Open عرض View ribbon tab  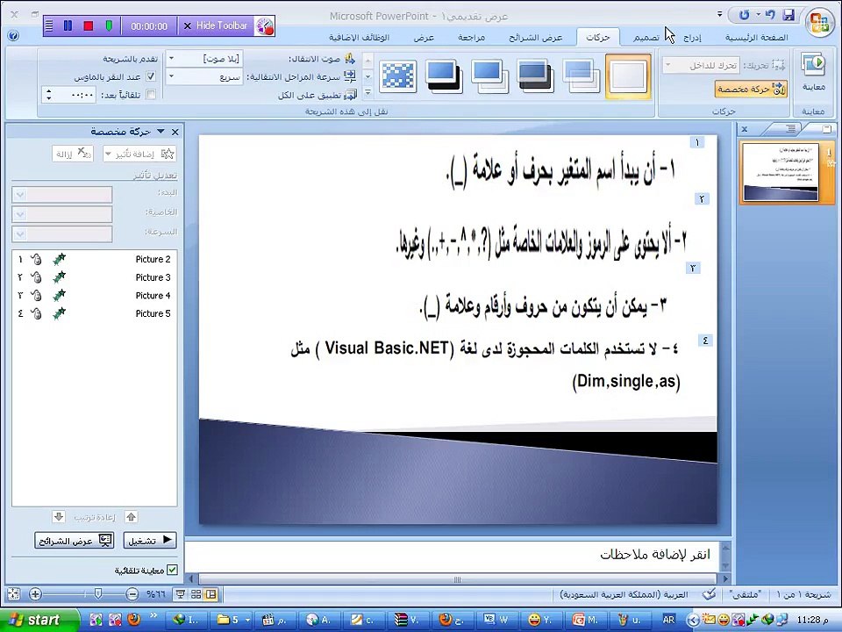(x=424, y=37)
